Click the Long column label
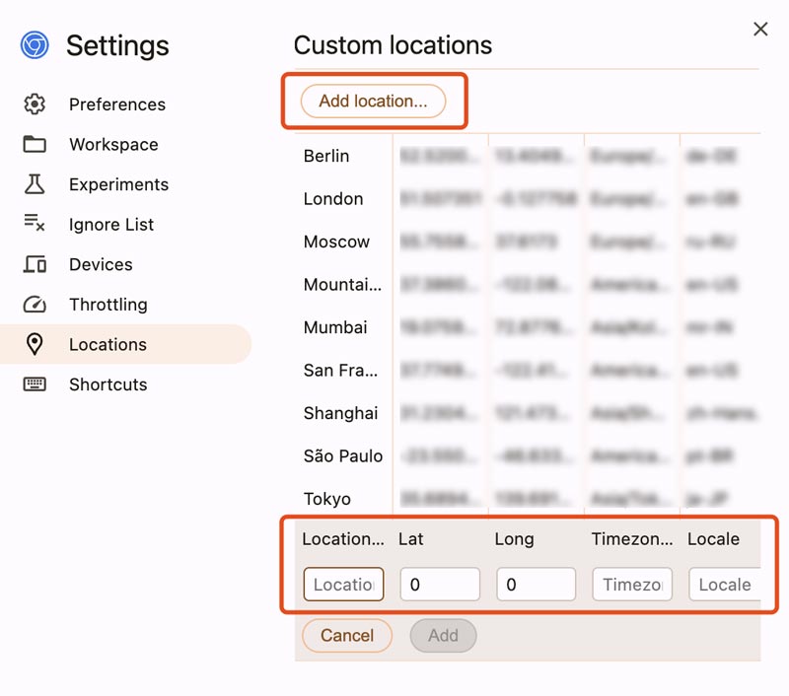The image size is (789, 696). coord(514,539)
